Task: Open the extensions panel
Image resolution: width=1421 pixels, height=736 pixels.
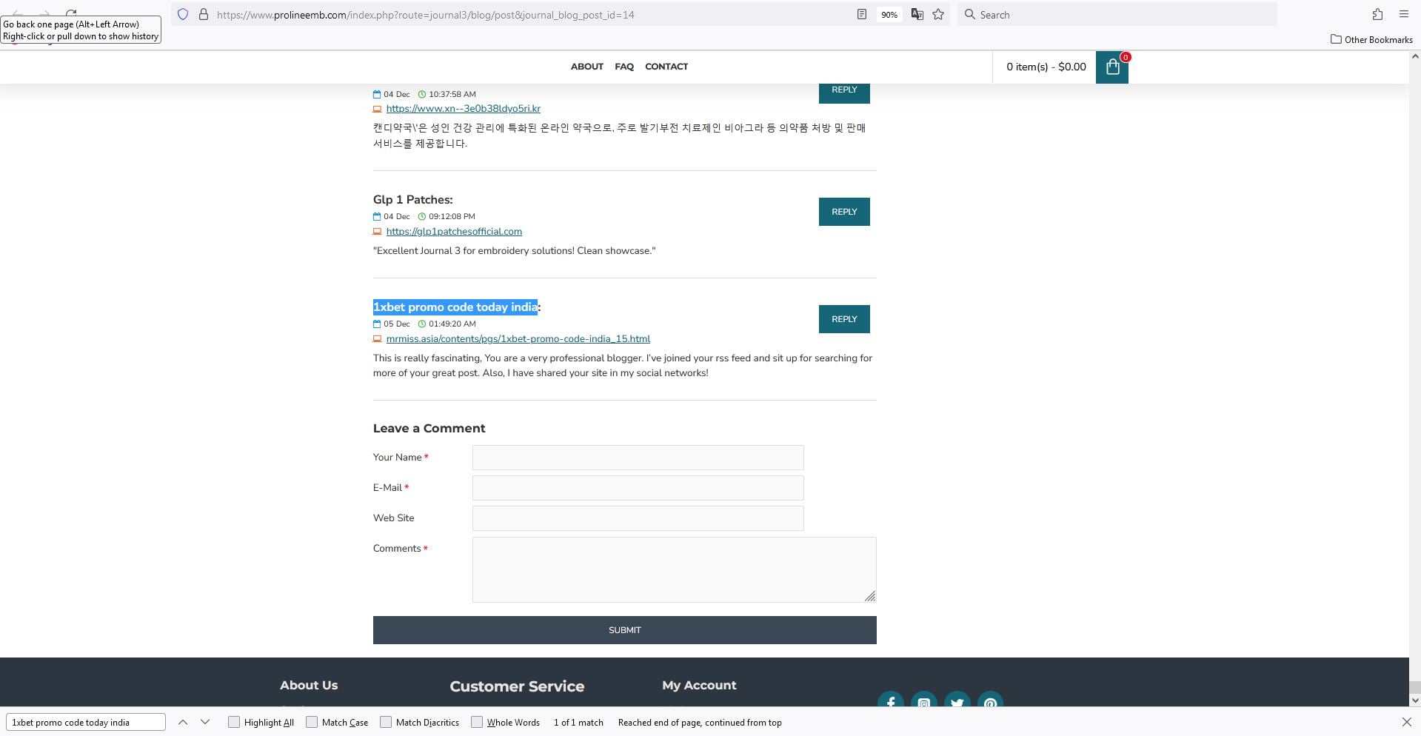Action: tap(1377, 14)
